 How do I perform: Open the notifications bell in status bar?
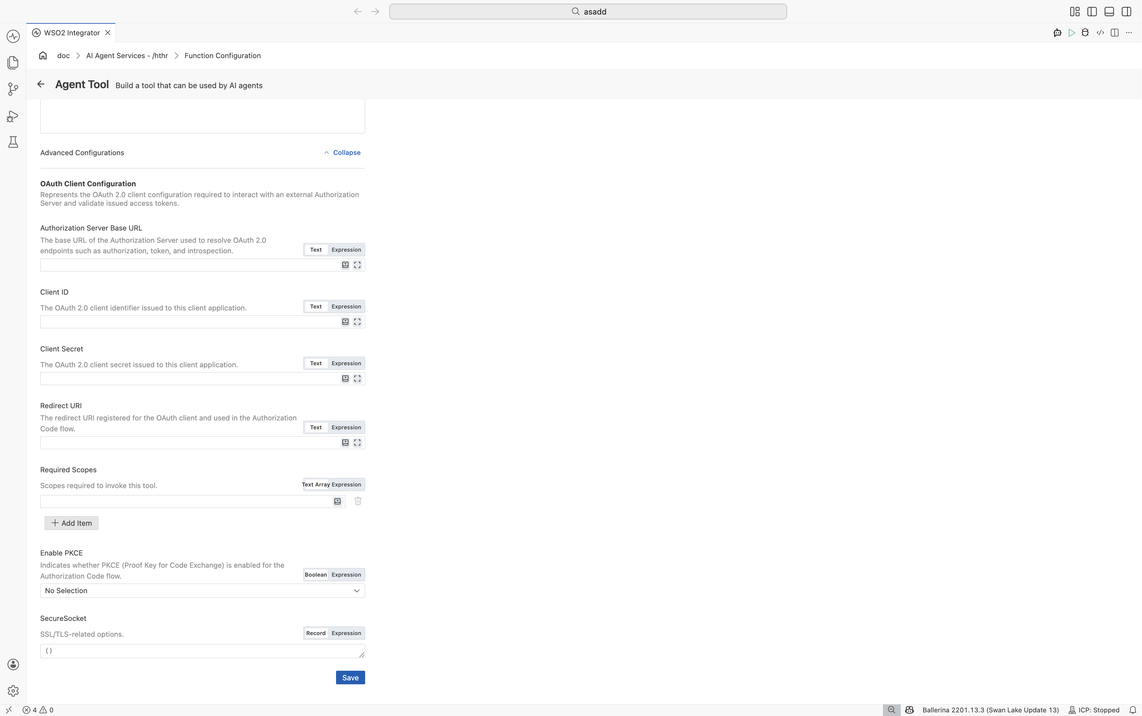[x=1132, y=710]
